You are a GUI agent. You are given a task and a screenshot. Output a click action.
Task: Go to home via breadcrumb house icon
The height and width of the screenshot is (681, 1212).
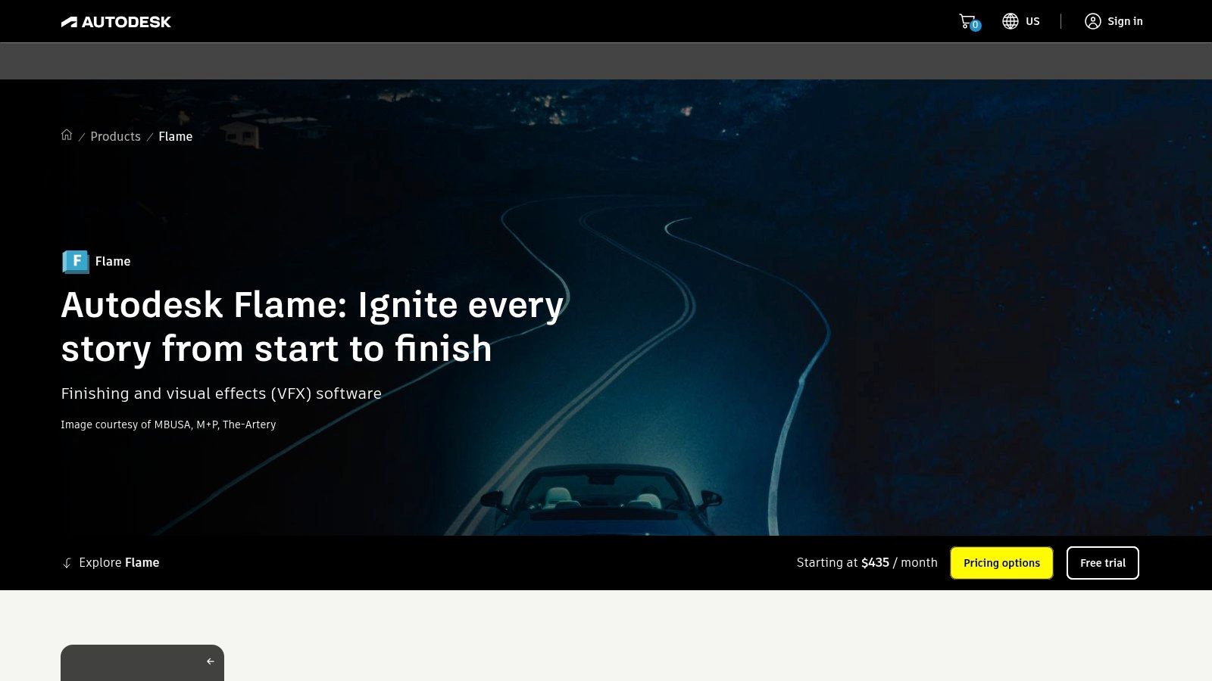pos(67,135)
